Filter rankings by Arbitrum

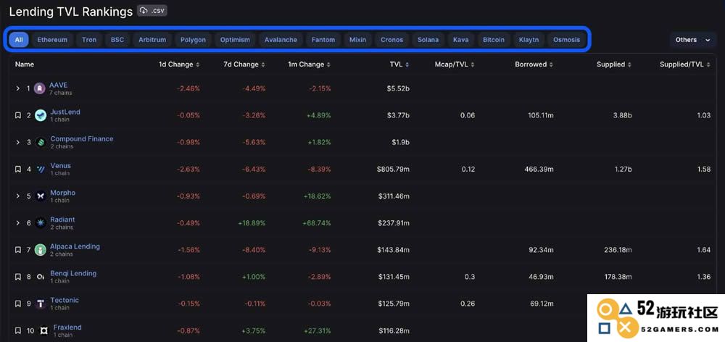(x=152, y=40)
